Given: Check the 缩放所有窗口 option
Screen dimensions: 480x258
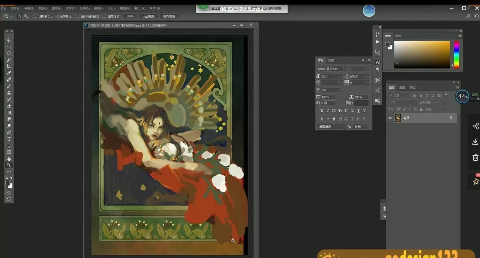Looking at the screenshot, I should click(78, 17).
